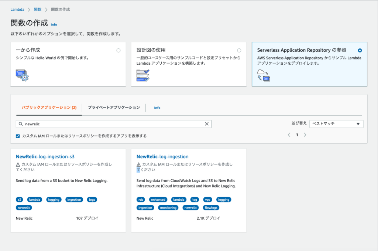The width and height of the screenshot is (378, 251).
Task: Toggle custom IAM role apps checkbox
Action: point(18,136)
